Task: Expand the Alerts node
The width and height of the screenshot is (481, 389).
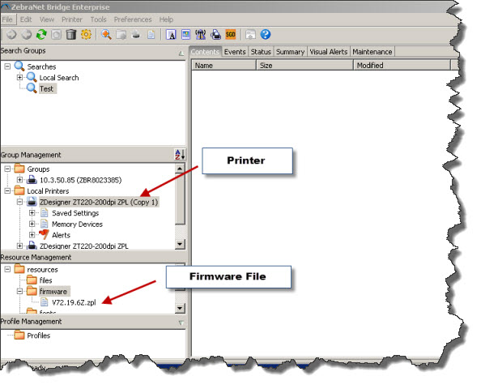Action: (32, 235)
